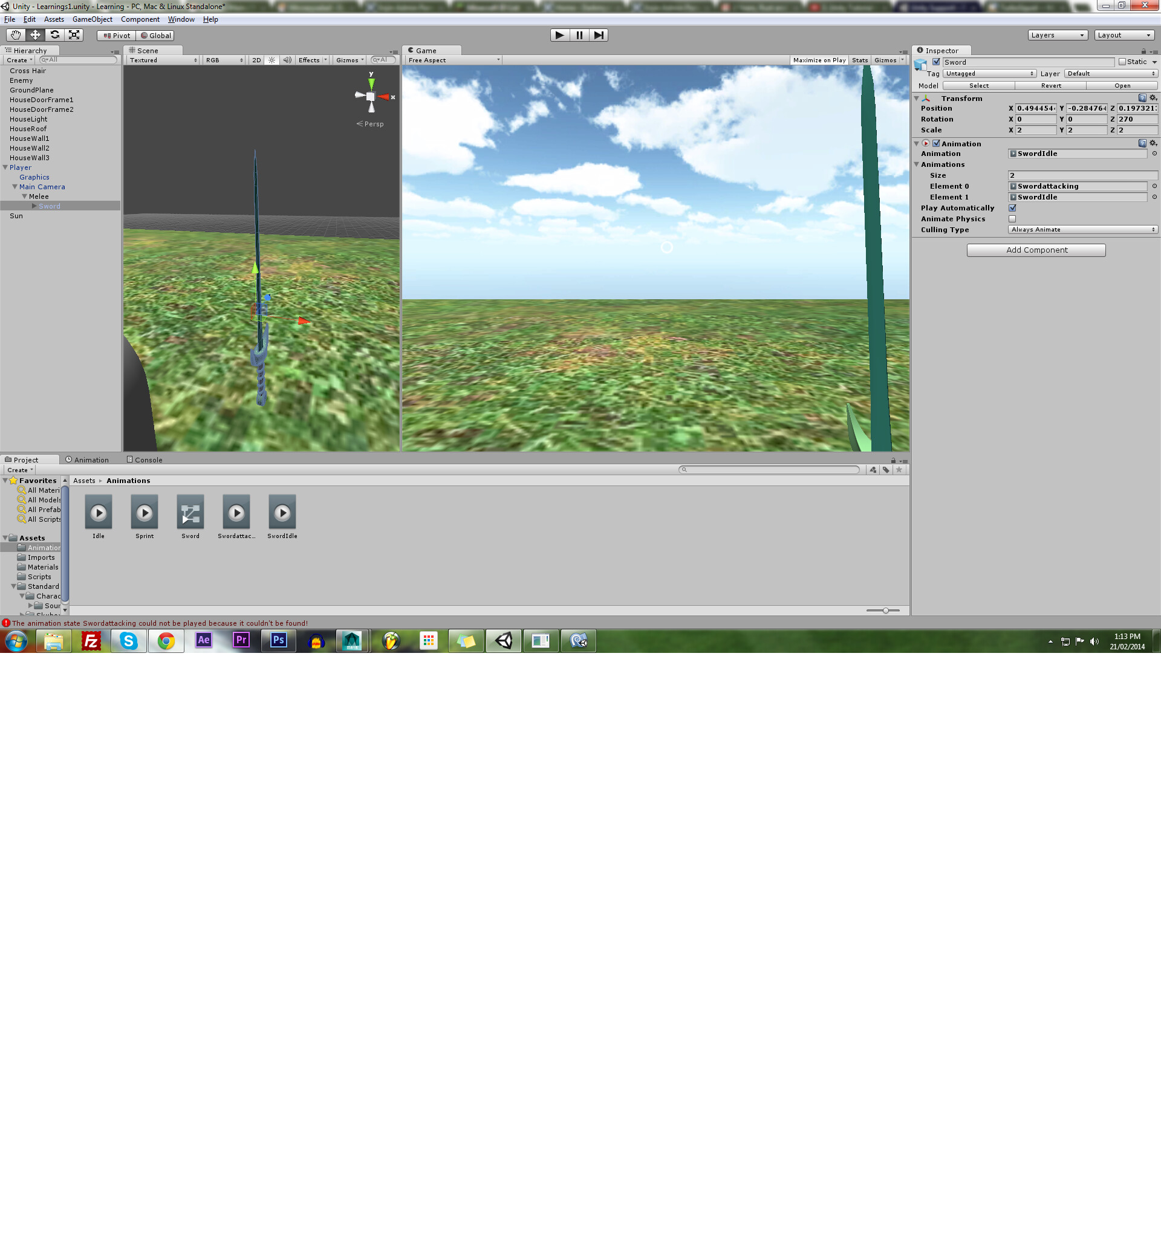Enable Animate Physics
1161x1243 pixels.
click(x=1012, y=219)
